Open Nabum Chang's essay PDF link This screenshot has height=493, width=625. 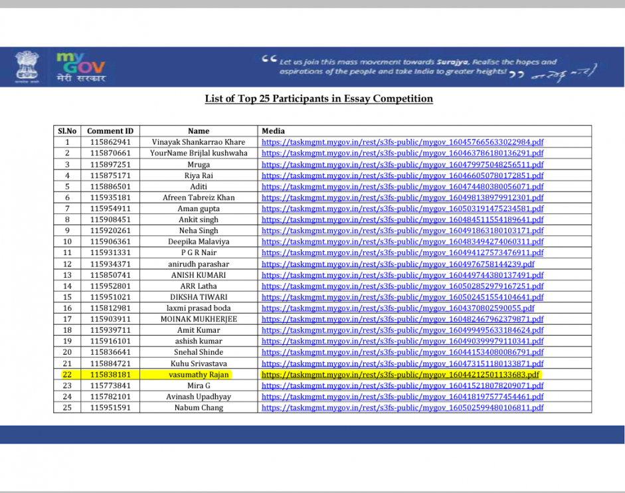(x=402, y=408)
